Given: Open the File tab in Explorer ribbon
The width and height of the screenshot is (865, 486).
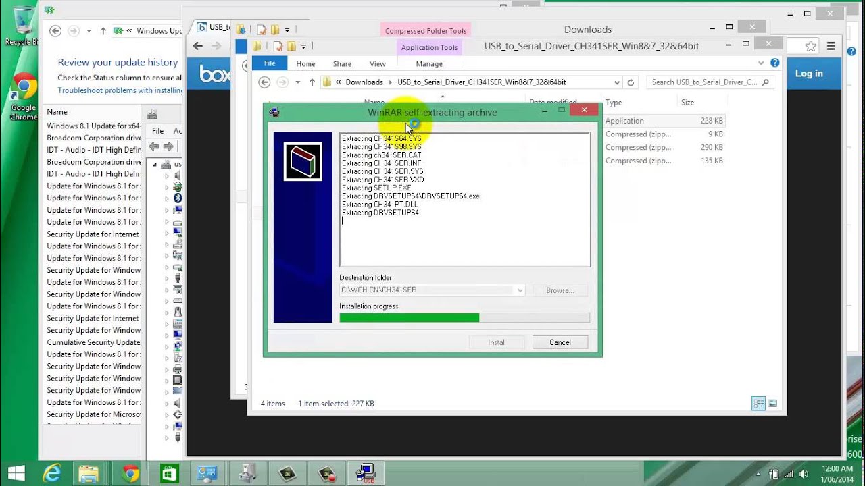Looking at the screenshot, I should (x=270, y=63).
